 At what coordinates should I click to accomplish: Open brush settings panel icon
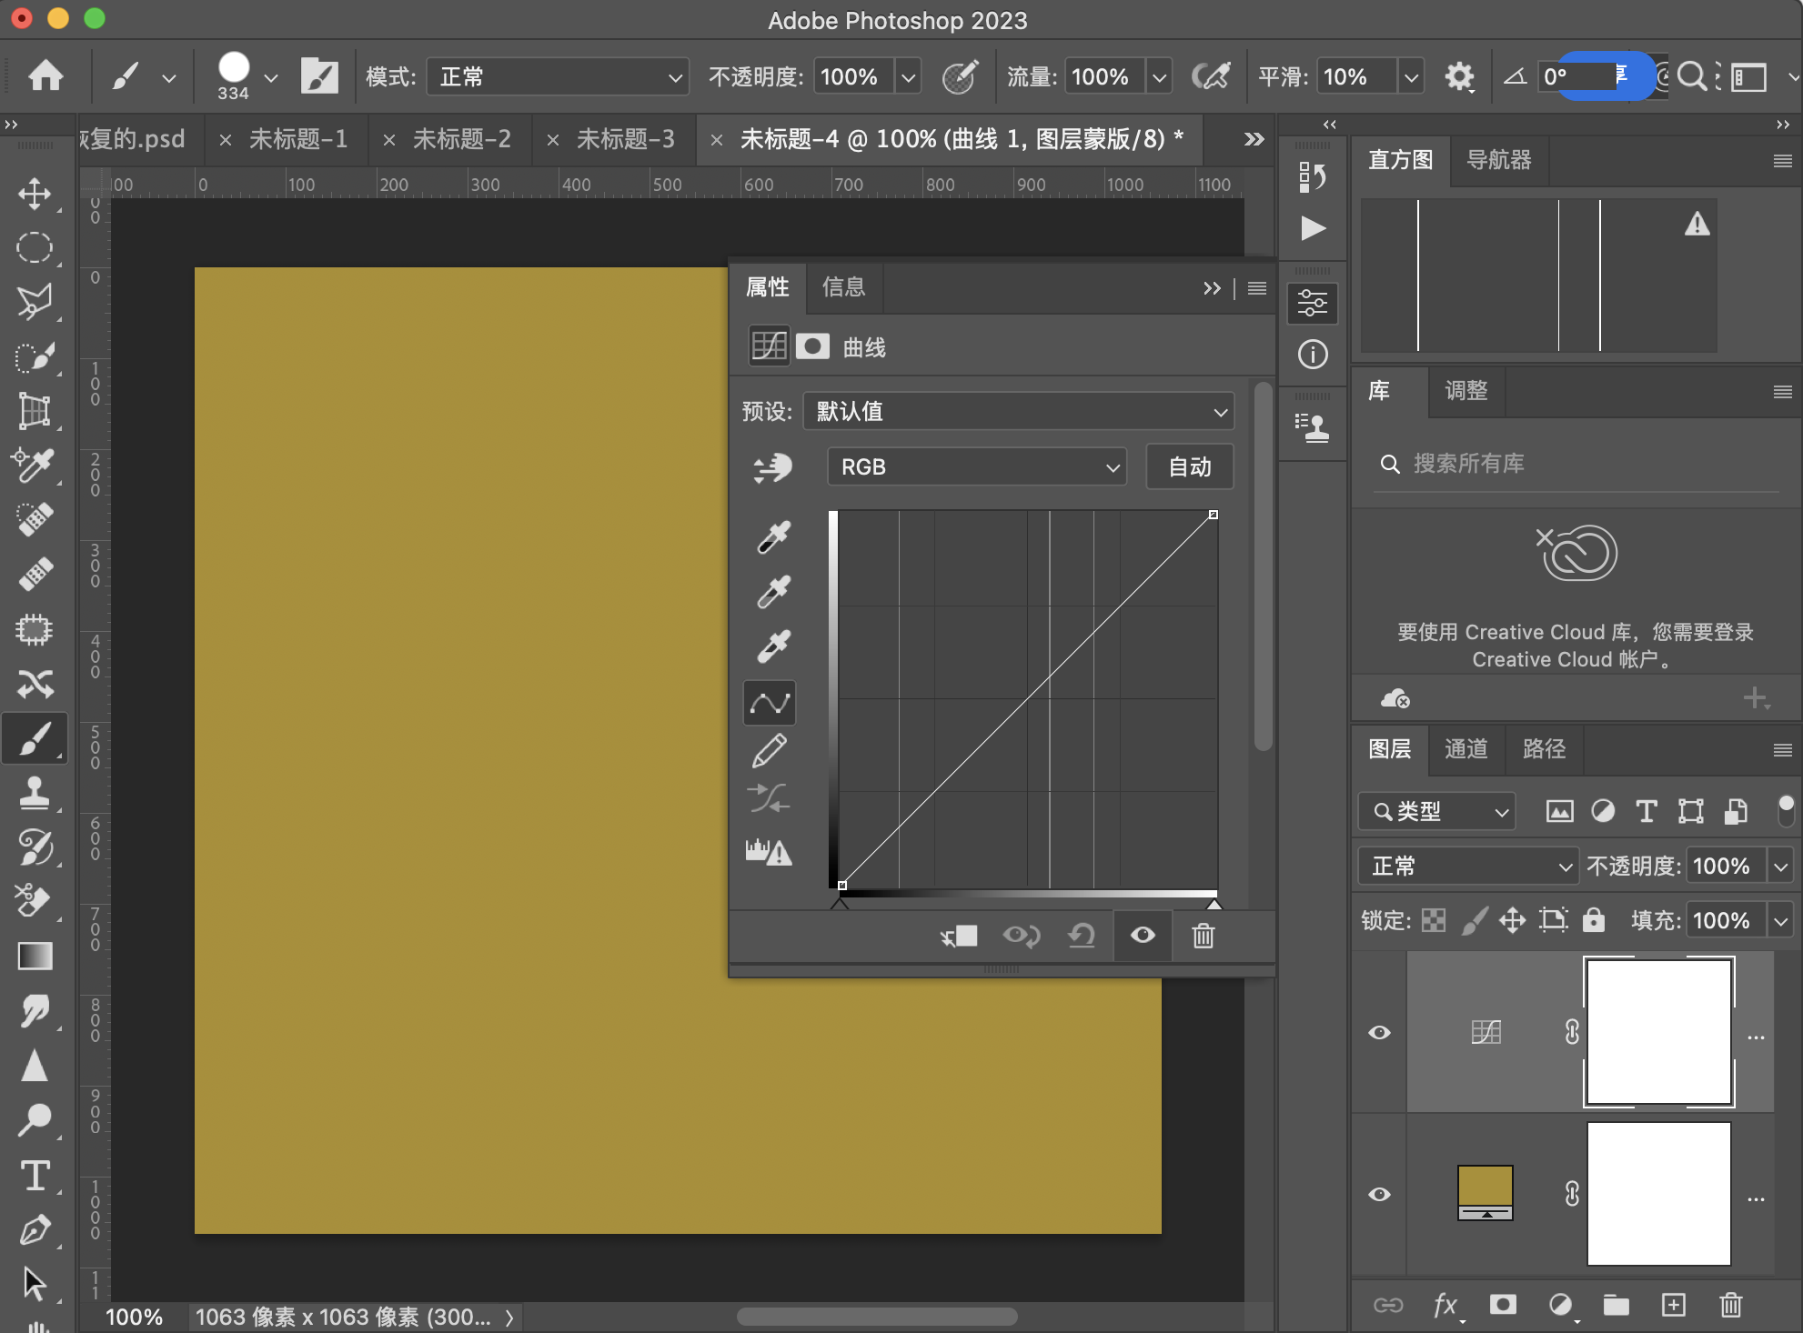(319, 76)
